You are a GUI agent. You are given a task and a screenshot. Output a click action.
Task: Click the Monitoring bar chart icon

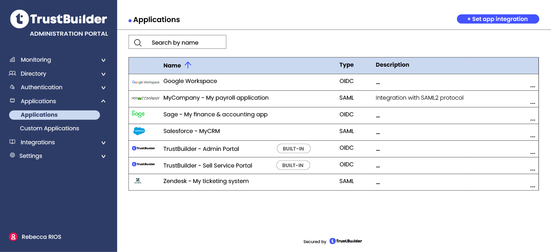click(12, 60)
